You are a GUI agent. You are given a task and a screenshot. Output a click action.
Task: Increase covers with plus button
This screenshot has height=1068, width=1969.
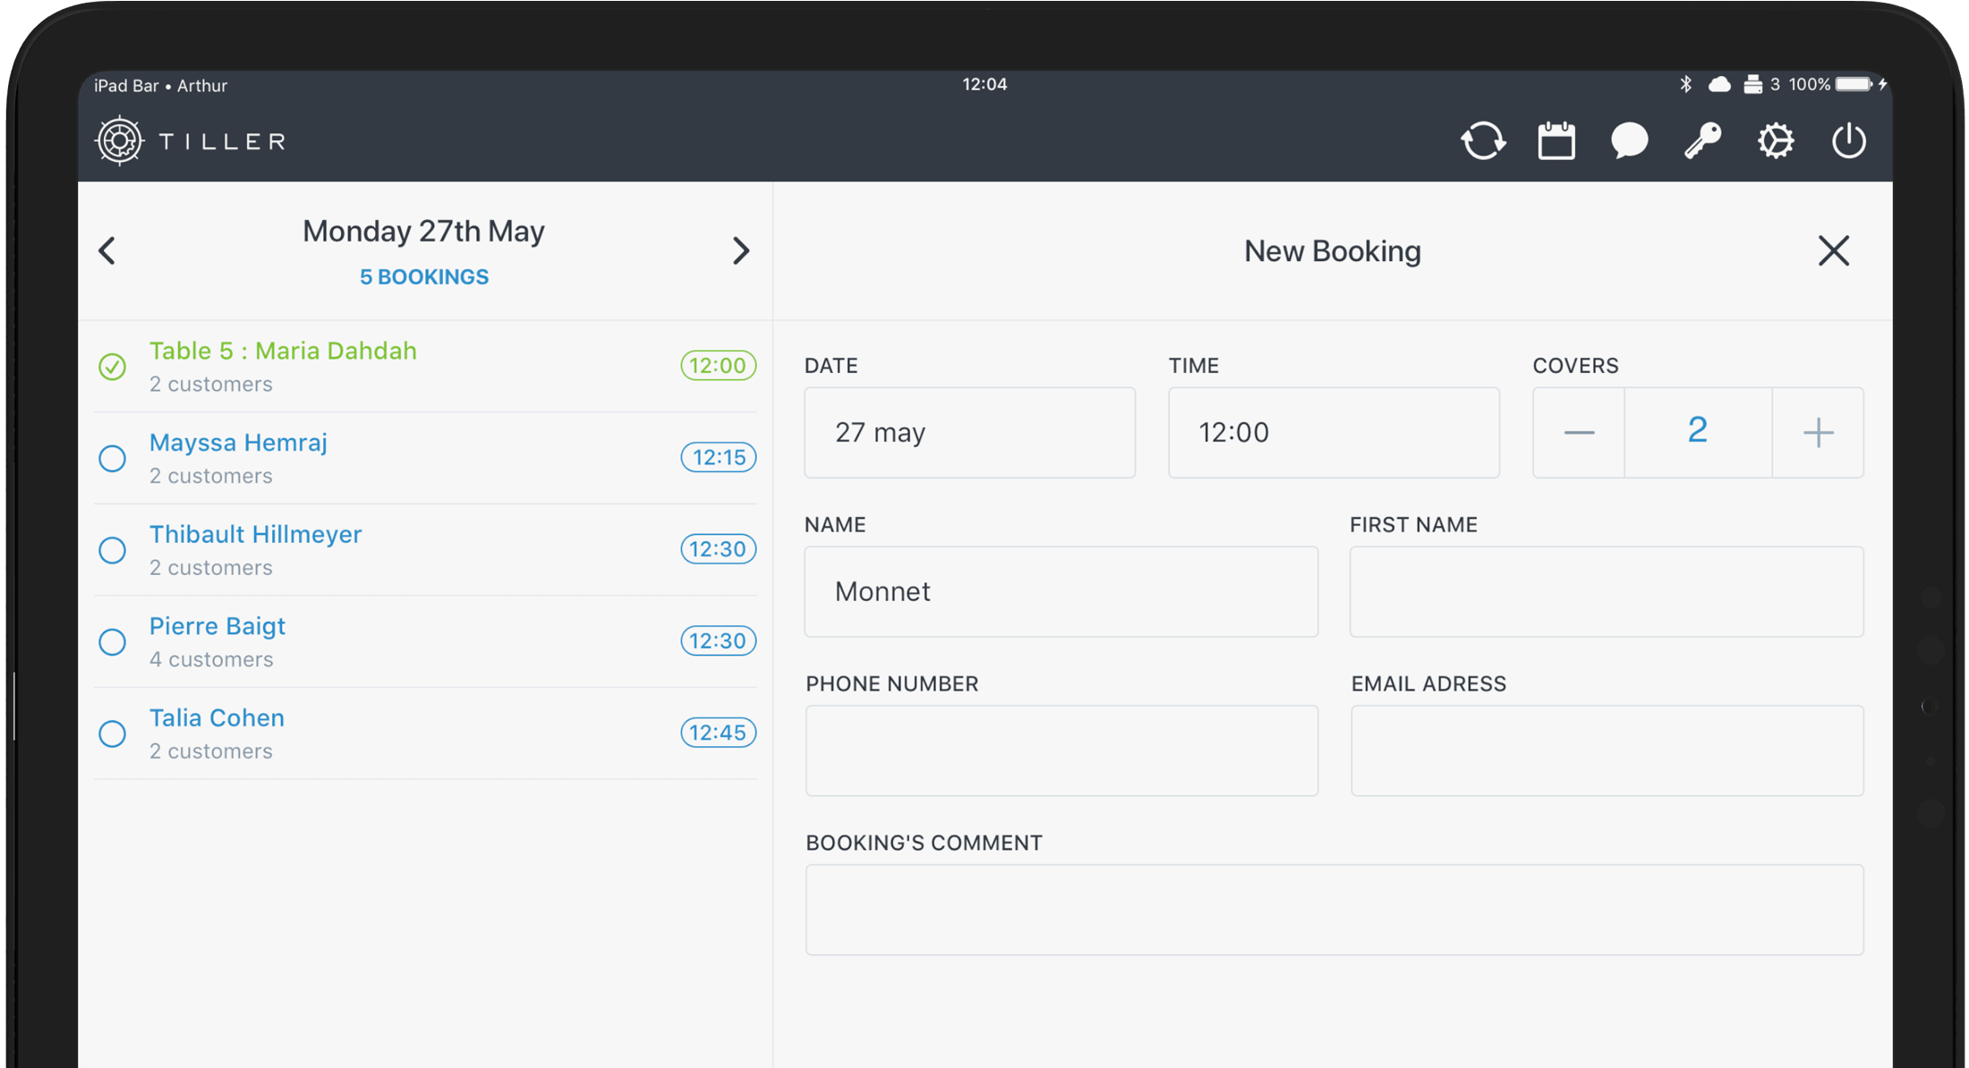(x=1818, y=433)
